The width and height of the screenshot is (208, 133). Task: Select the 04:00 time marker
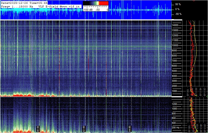[x=129, y=129]
